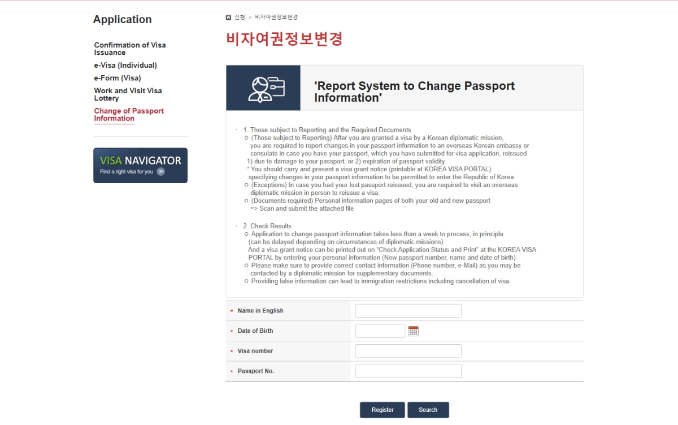Open the Date of Birth calendar picker
The image size is (678, 425).
(x=413, y=331)
